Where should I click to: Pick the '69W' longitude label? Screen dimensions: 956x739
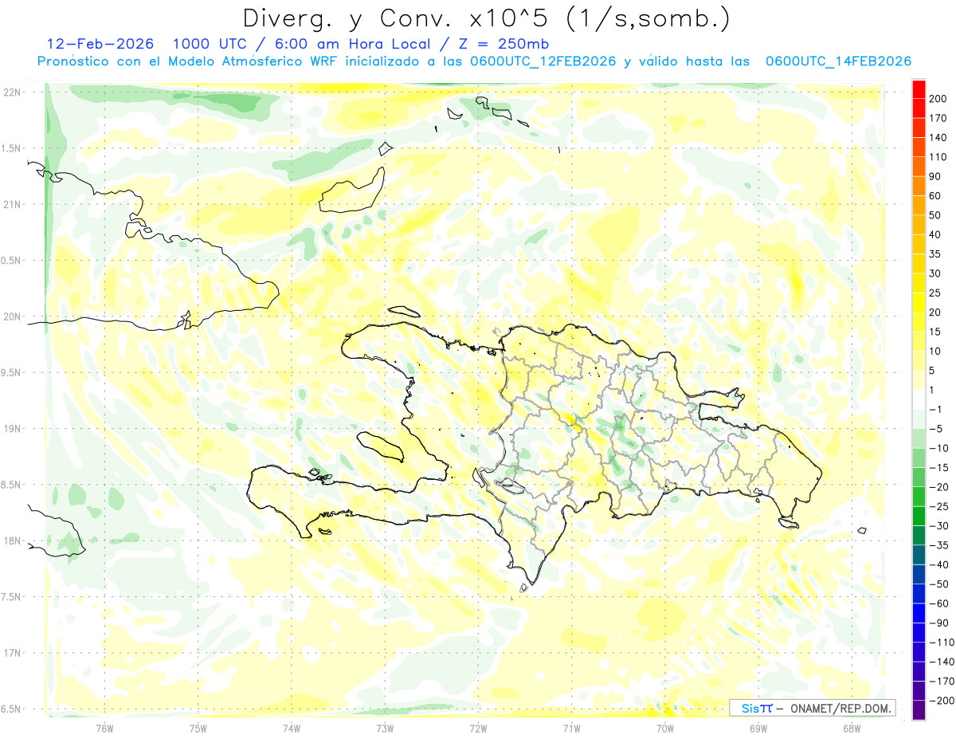point(758,729)
